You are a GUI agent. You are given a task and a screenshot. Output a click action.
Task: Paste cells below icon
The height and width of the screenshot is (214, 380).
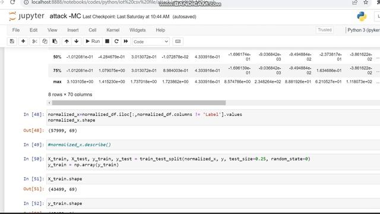(55, 41)
